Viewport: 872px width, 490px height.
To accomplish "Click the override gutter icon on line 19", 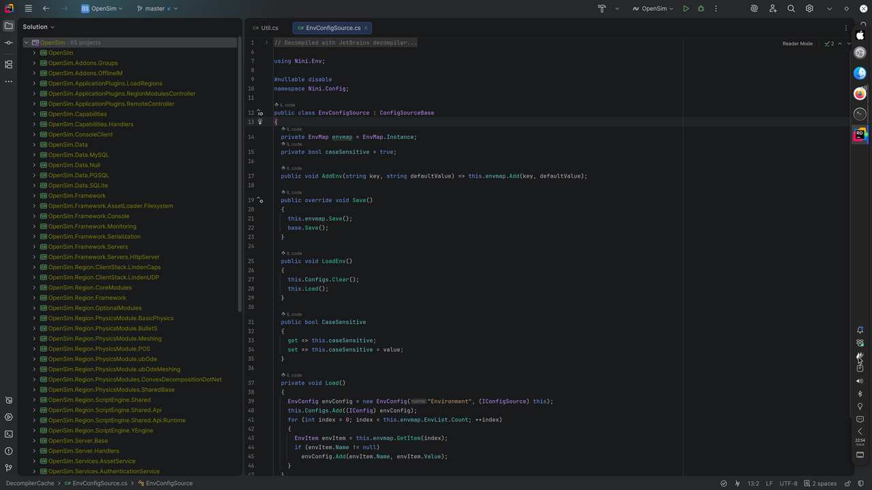I will click(260, 200).
